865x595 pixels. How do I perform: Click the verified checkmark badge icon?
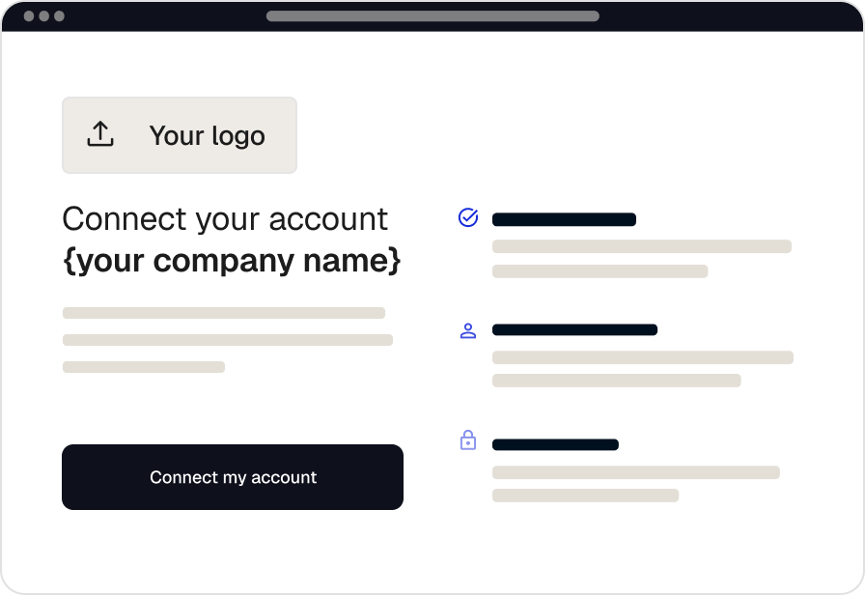tap(468, 218)
